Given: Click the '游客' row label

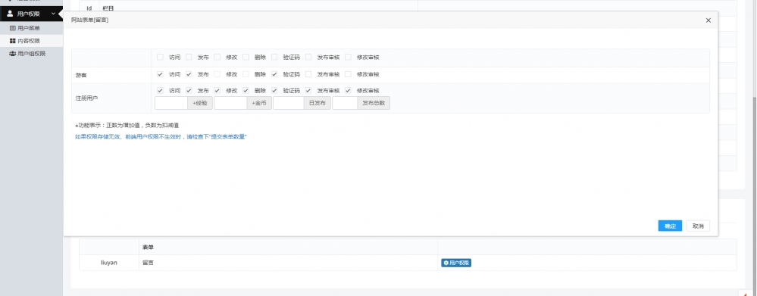Looking at the screenshot, I should [81, 75].
